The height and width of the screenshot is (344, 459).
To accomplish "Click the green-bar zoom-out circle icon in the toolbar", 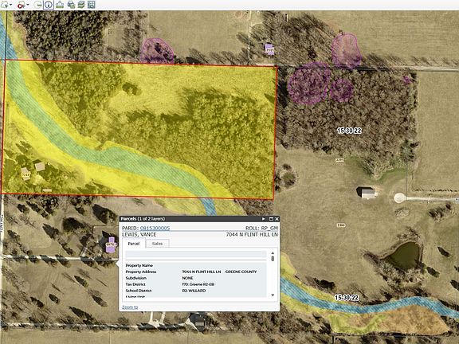I will pos(37,5).
